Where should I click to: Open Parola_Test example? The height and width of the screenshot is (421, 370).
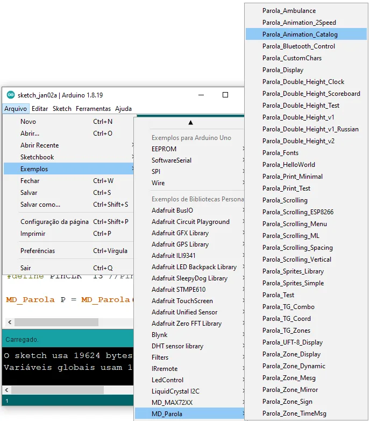click(x=306, y=295)
